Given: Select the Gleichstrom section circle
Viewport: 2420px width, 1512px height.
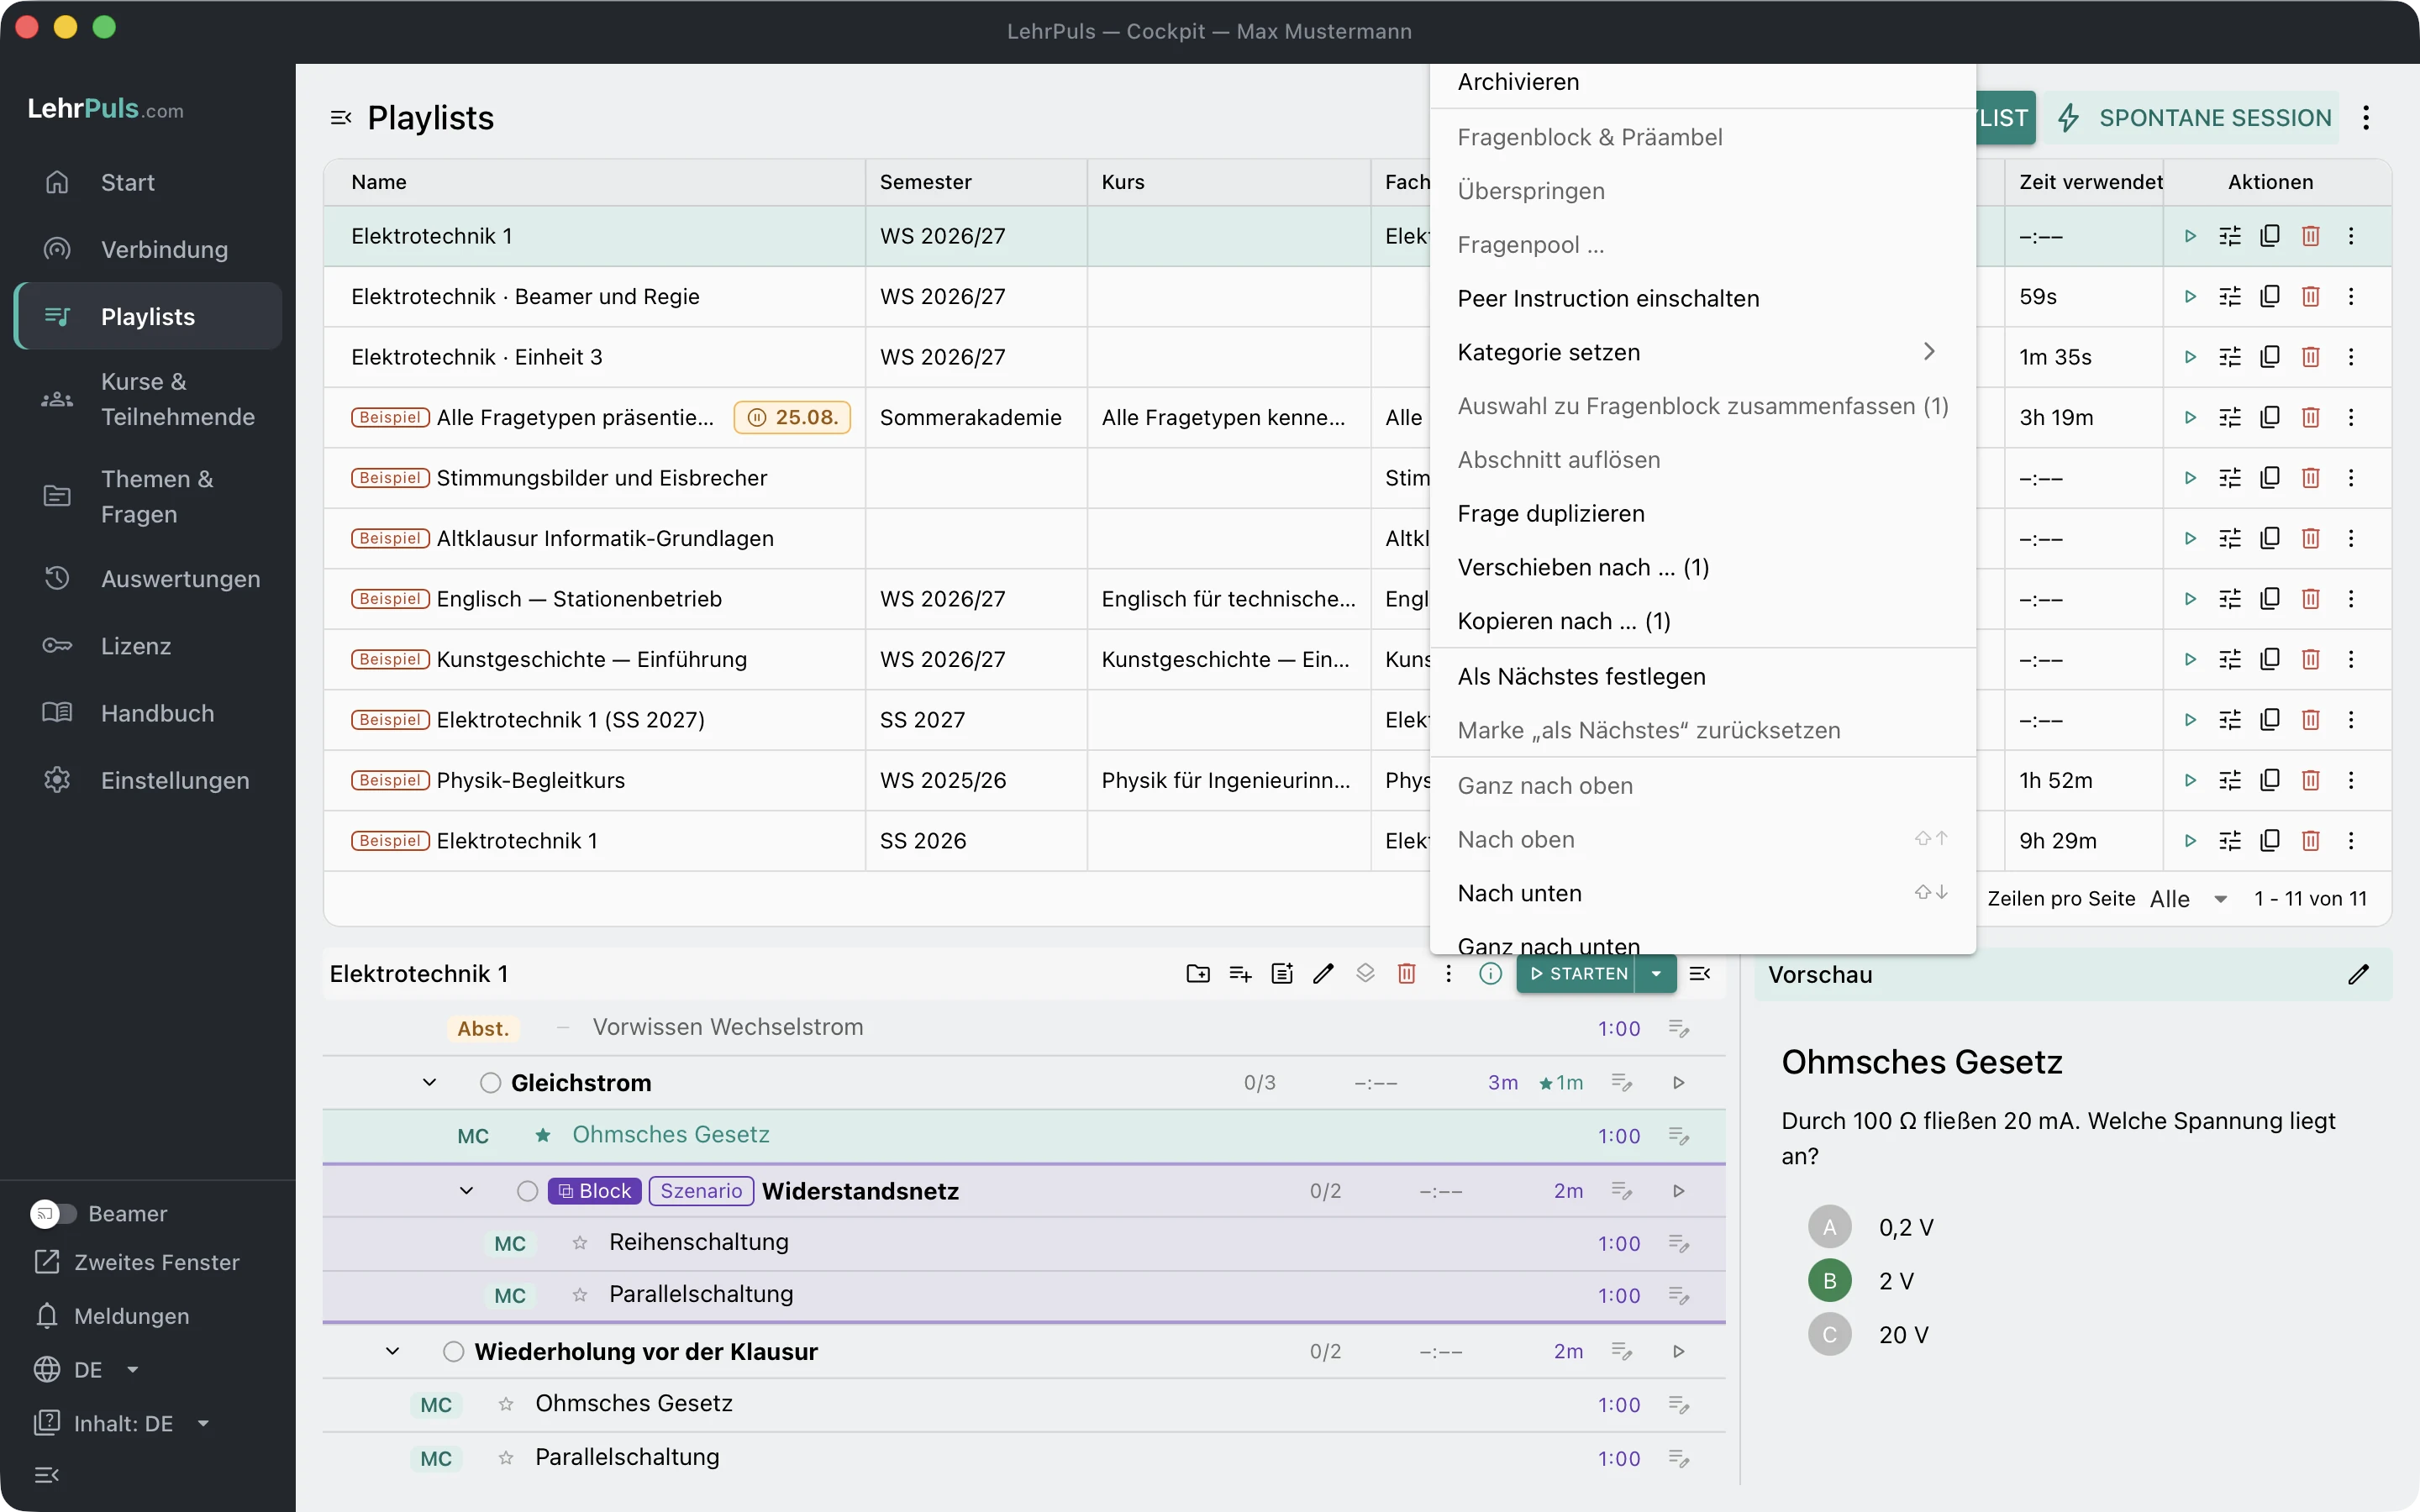Looking at the screenshot, I should point(490,1082).
